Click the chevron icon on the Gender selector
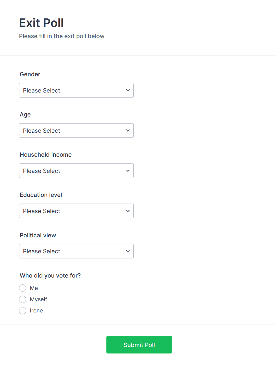Viewport: 275px width, 368px height. click(128, 90)
